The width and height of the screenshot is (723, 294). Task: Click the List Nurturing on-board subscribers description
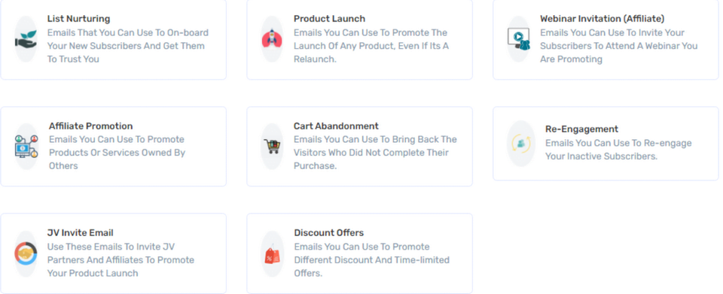point(128,46)
